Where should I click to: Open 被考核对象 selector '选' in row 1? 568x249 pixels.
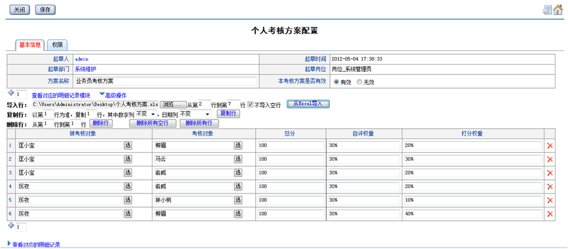coord(128,145)
